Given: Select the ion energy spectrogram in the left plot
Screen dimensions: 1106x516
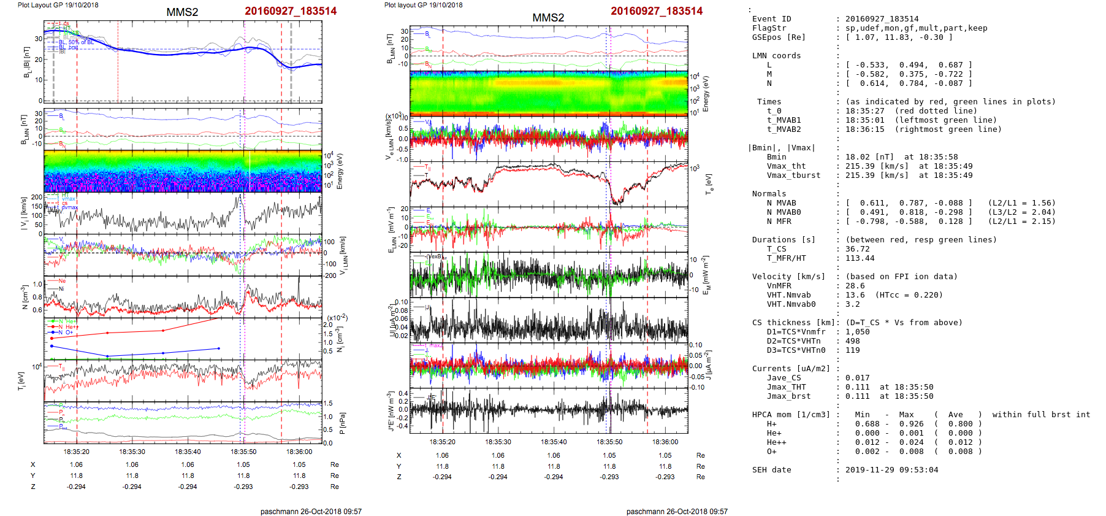Looking at the screenshot, I should pos(183,171).
